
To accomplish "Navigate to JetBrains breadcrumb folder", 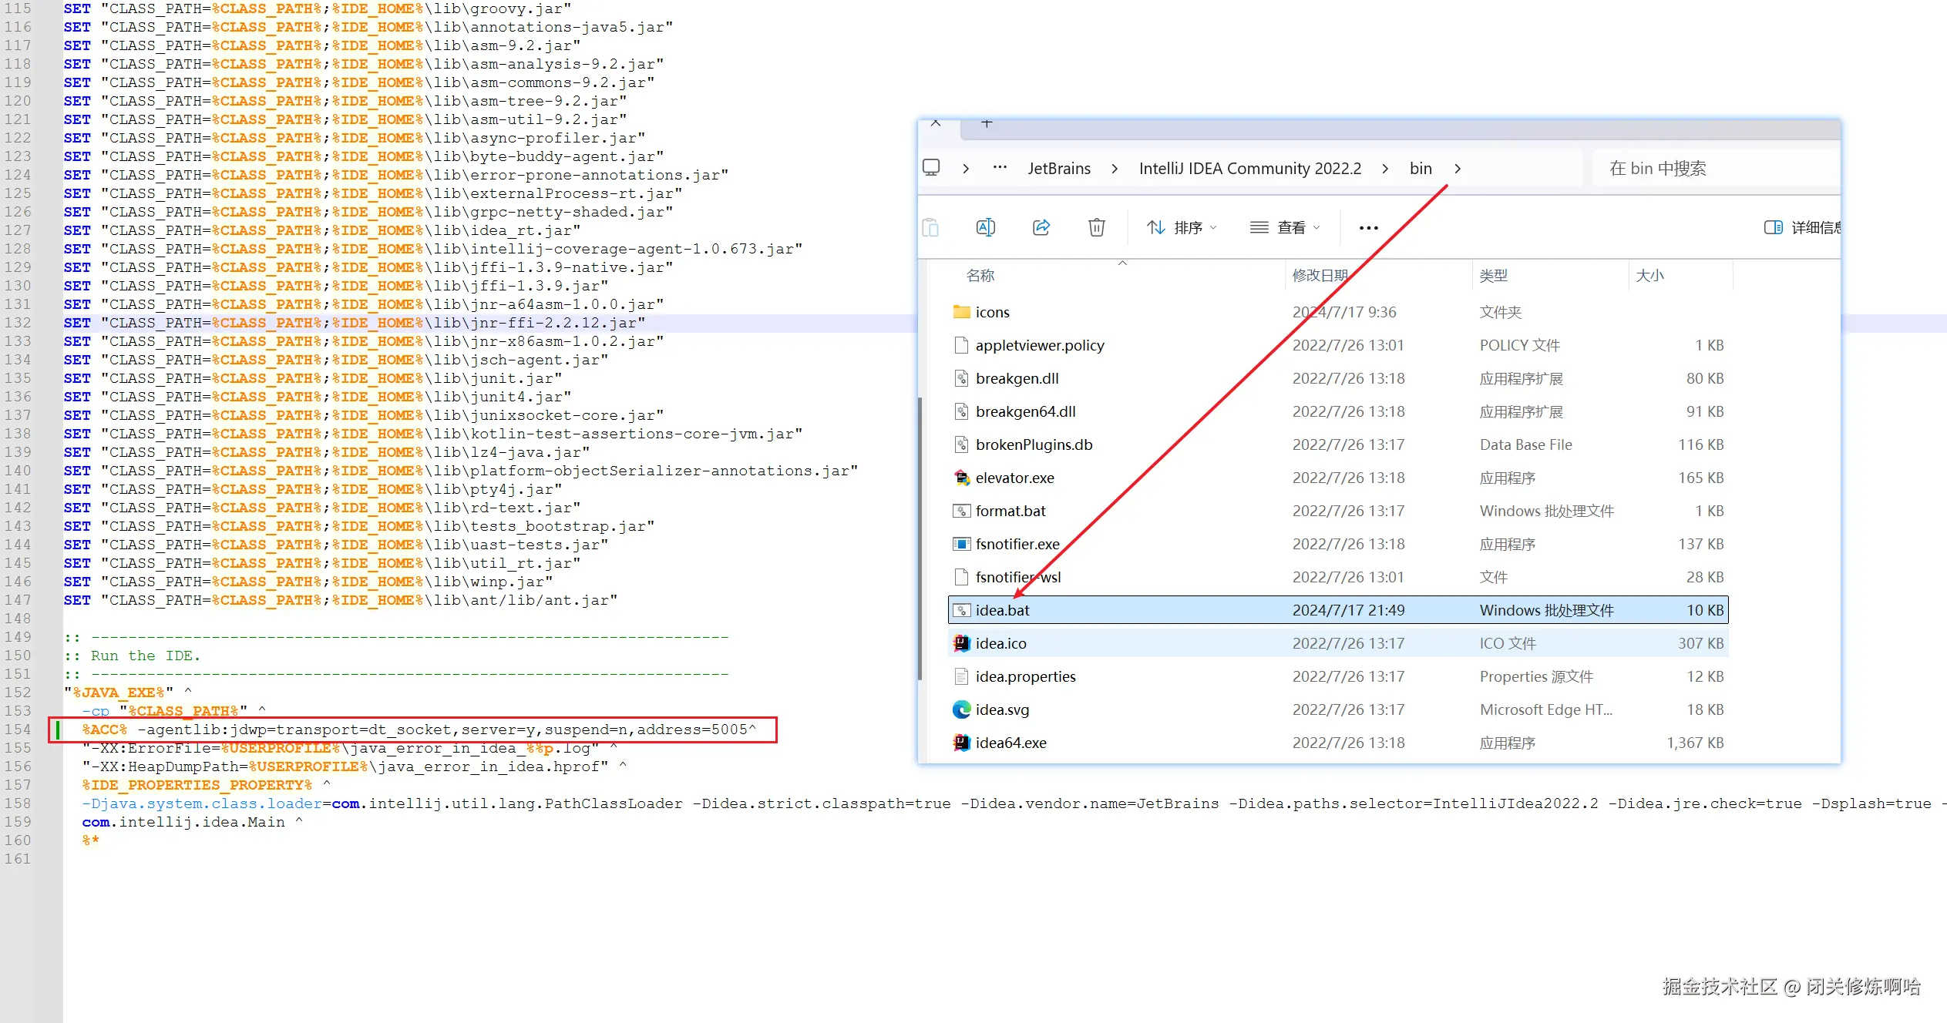I will pyautogui.click(x=1059, y=169).
